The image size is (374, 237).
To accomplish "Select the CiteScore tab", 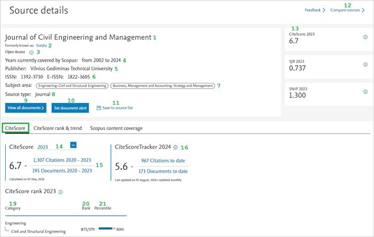I will [16, 128].
